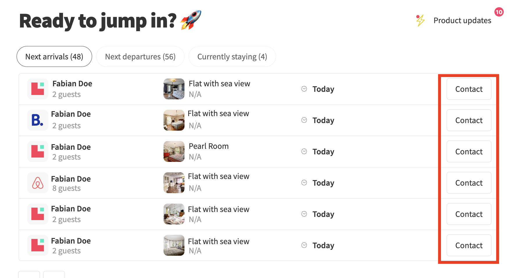Switch to Next departures (56) tab
This screenshot has width=520, height=278.
click(140, 56)
